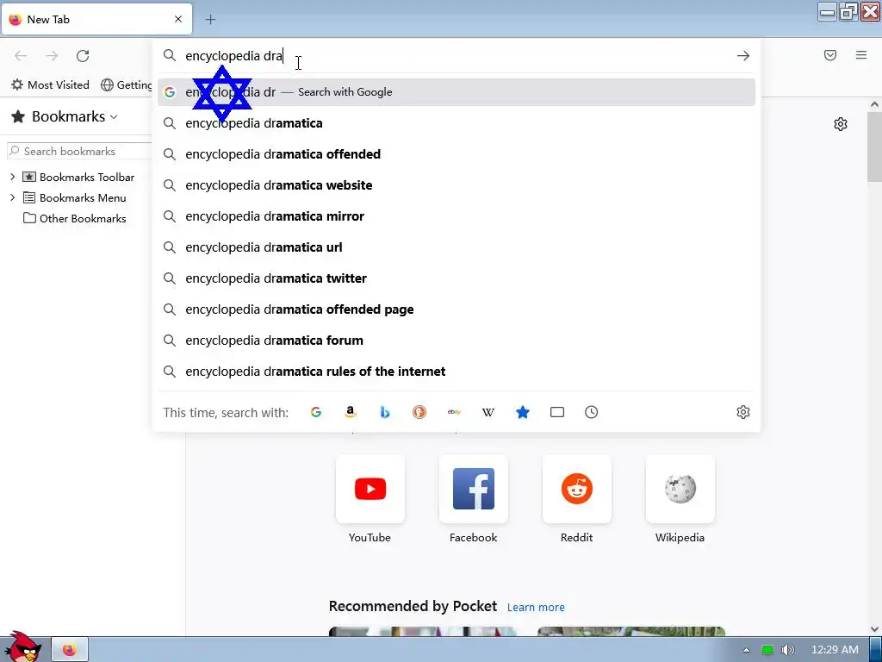
Task: Switch to the New Tab tab
Action: click(96, 19)
